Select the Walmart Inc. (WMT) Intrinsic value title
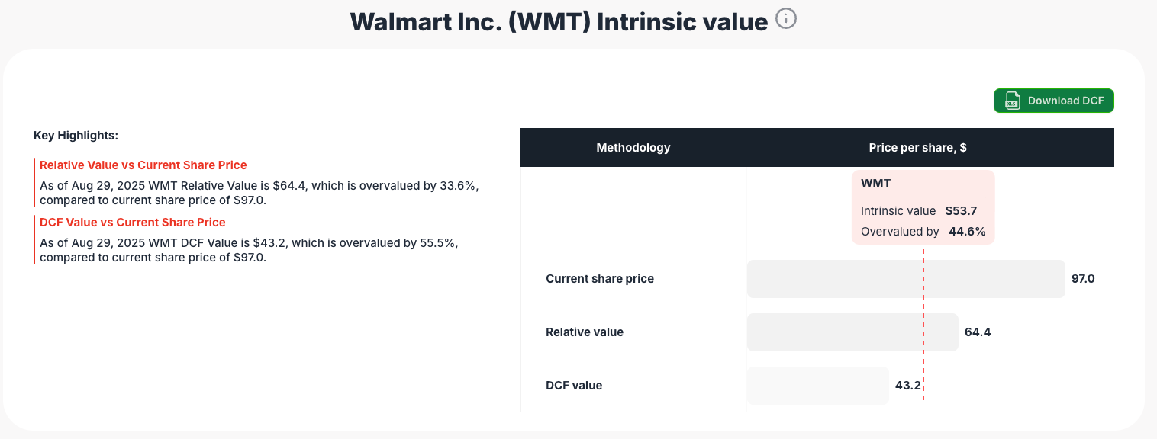1157x439 pixels. pos(559,21)
